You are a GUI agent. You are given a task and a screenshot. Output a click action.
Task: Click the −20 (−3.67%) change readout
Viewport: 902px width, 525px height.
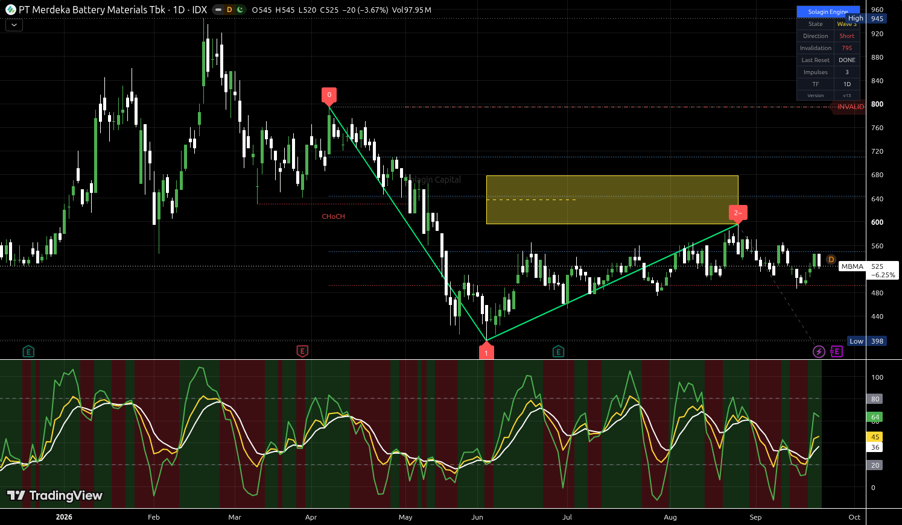(364, 10)
